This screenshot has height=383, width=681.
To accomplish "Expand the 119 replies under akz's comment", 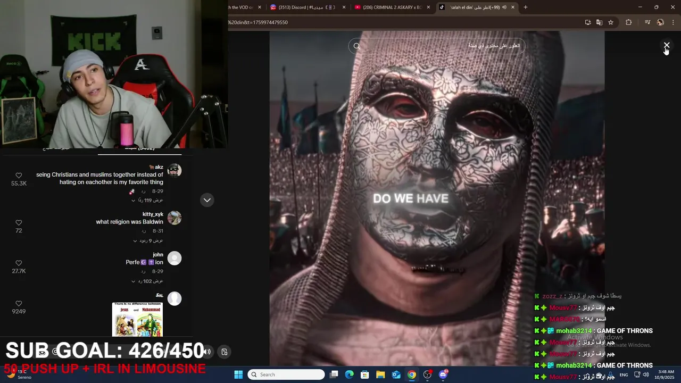I will (x=147, y=201).
